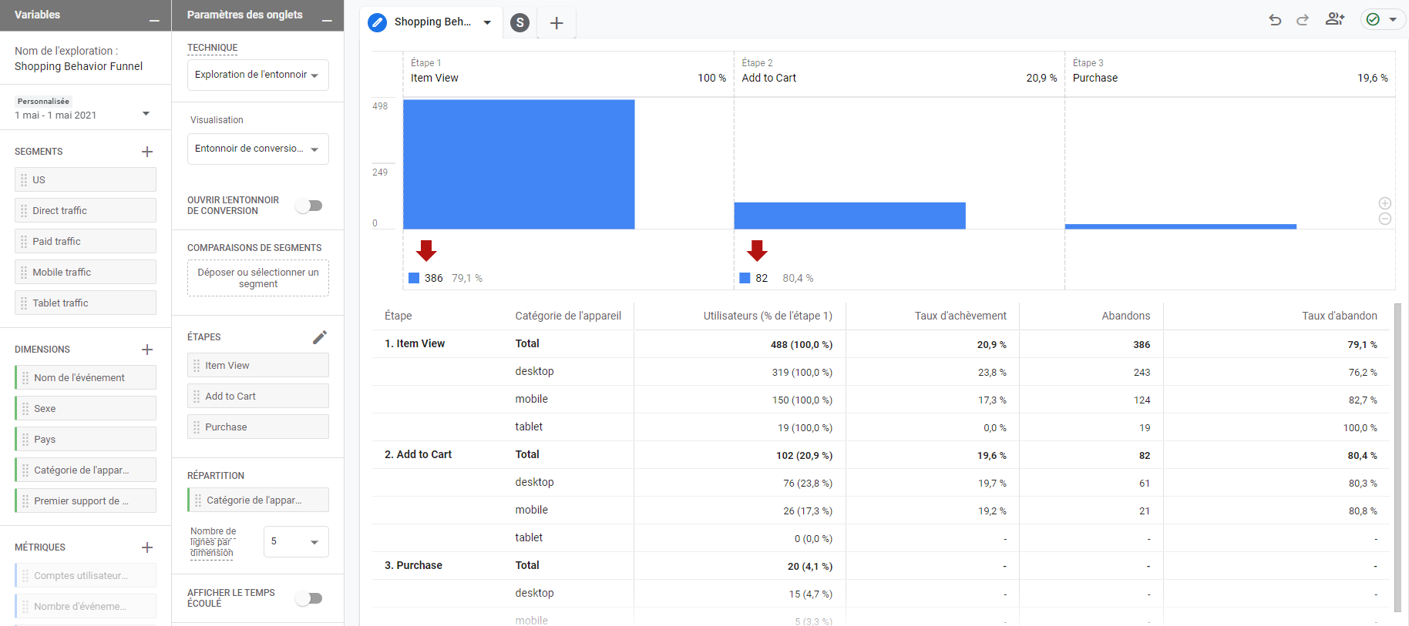The height and width of the screenshot is (626, 1409).
Task: Add a new dimension with plus icon
Action: coord(147,350)
